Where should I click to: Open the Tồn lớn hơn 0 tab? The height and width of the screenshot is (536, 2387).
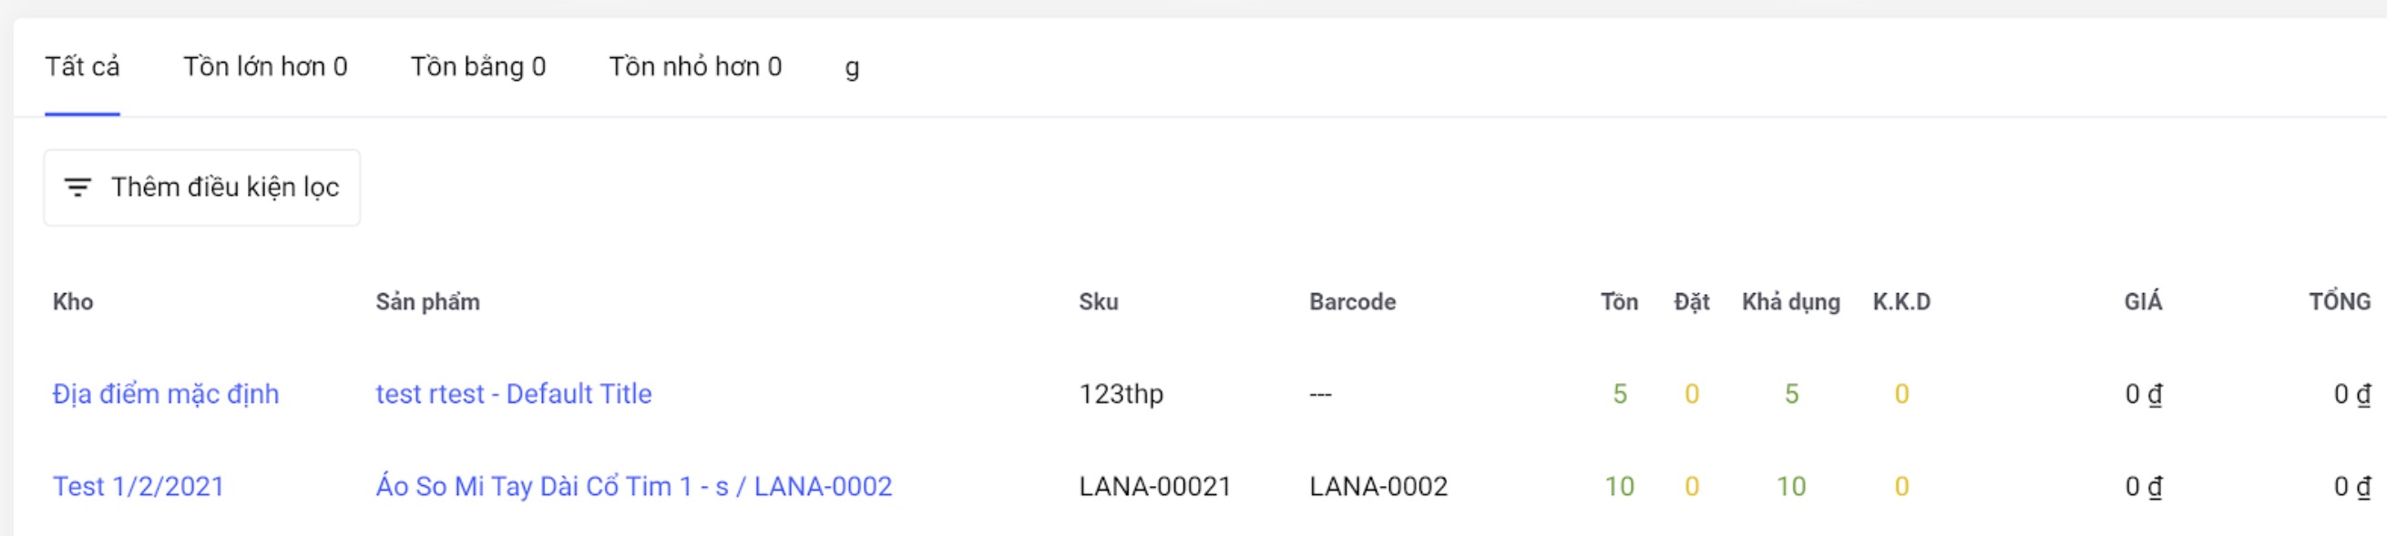pos(265,66)
